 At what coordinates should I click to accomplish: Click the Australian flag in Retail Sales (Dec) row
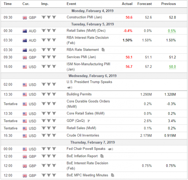coord(25,31)
